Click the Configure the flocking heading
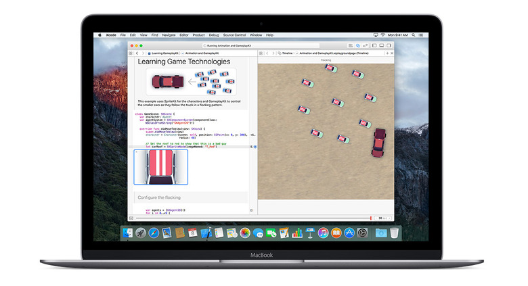The width and height of the screenshot is (528, 286). coord(159,197)
